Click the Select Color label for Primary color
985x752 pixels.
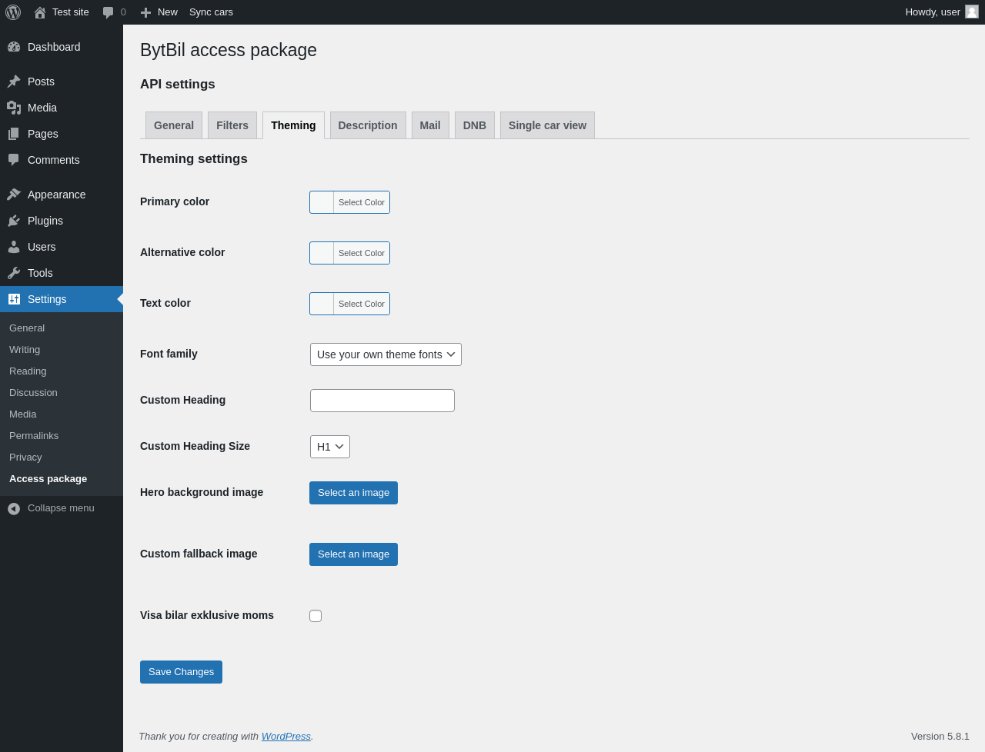(x=362, y=202)
